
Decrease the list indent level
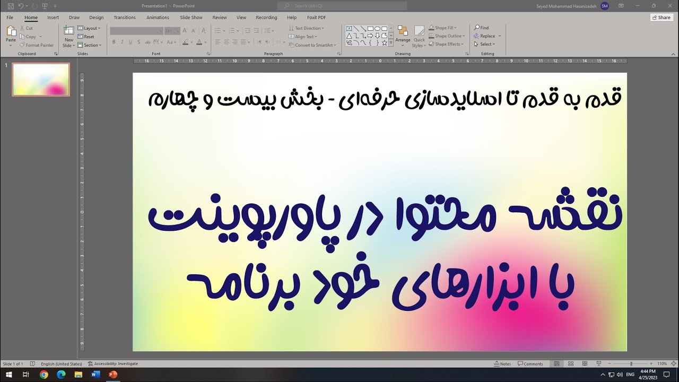coord(247,31)
